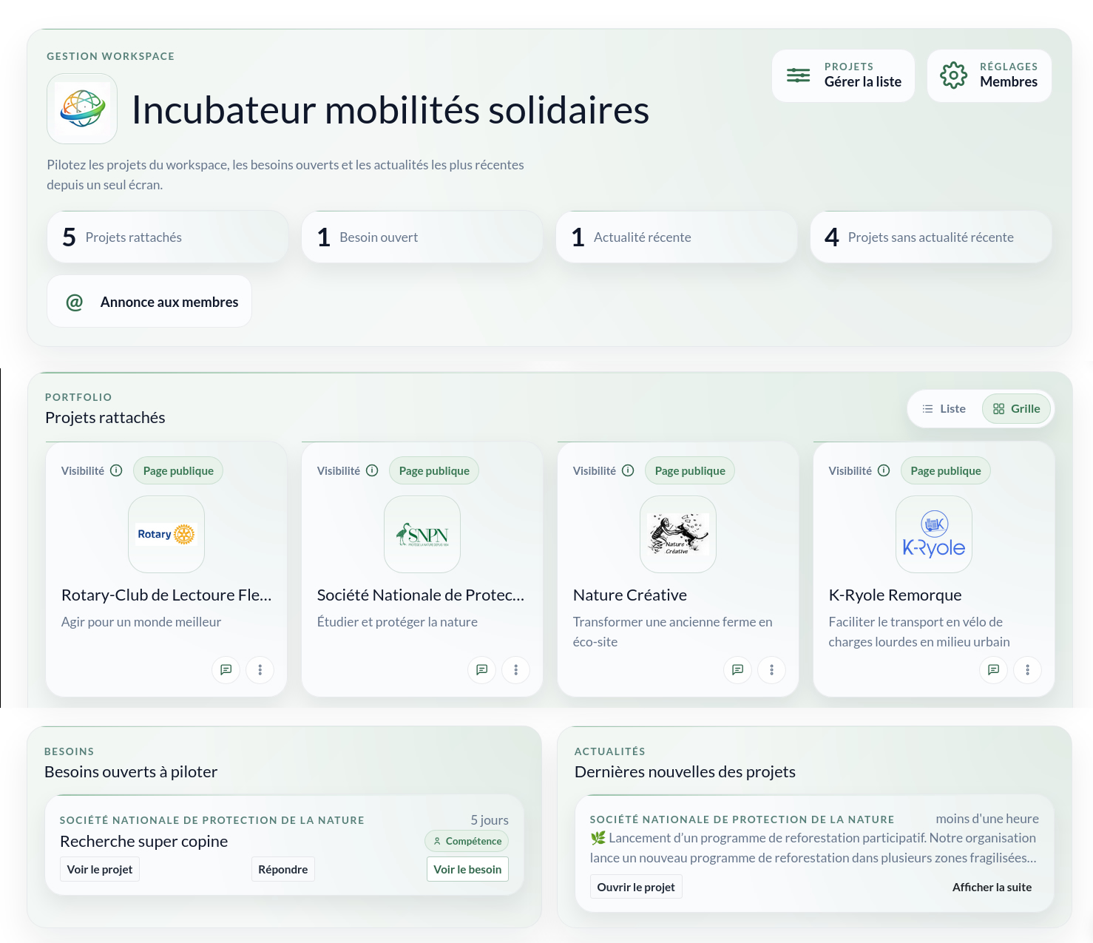Expand the news with Afficher la suite
1093x943 pixels.
click(x=992, y=886)
